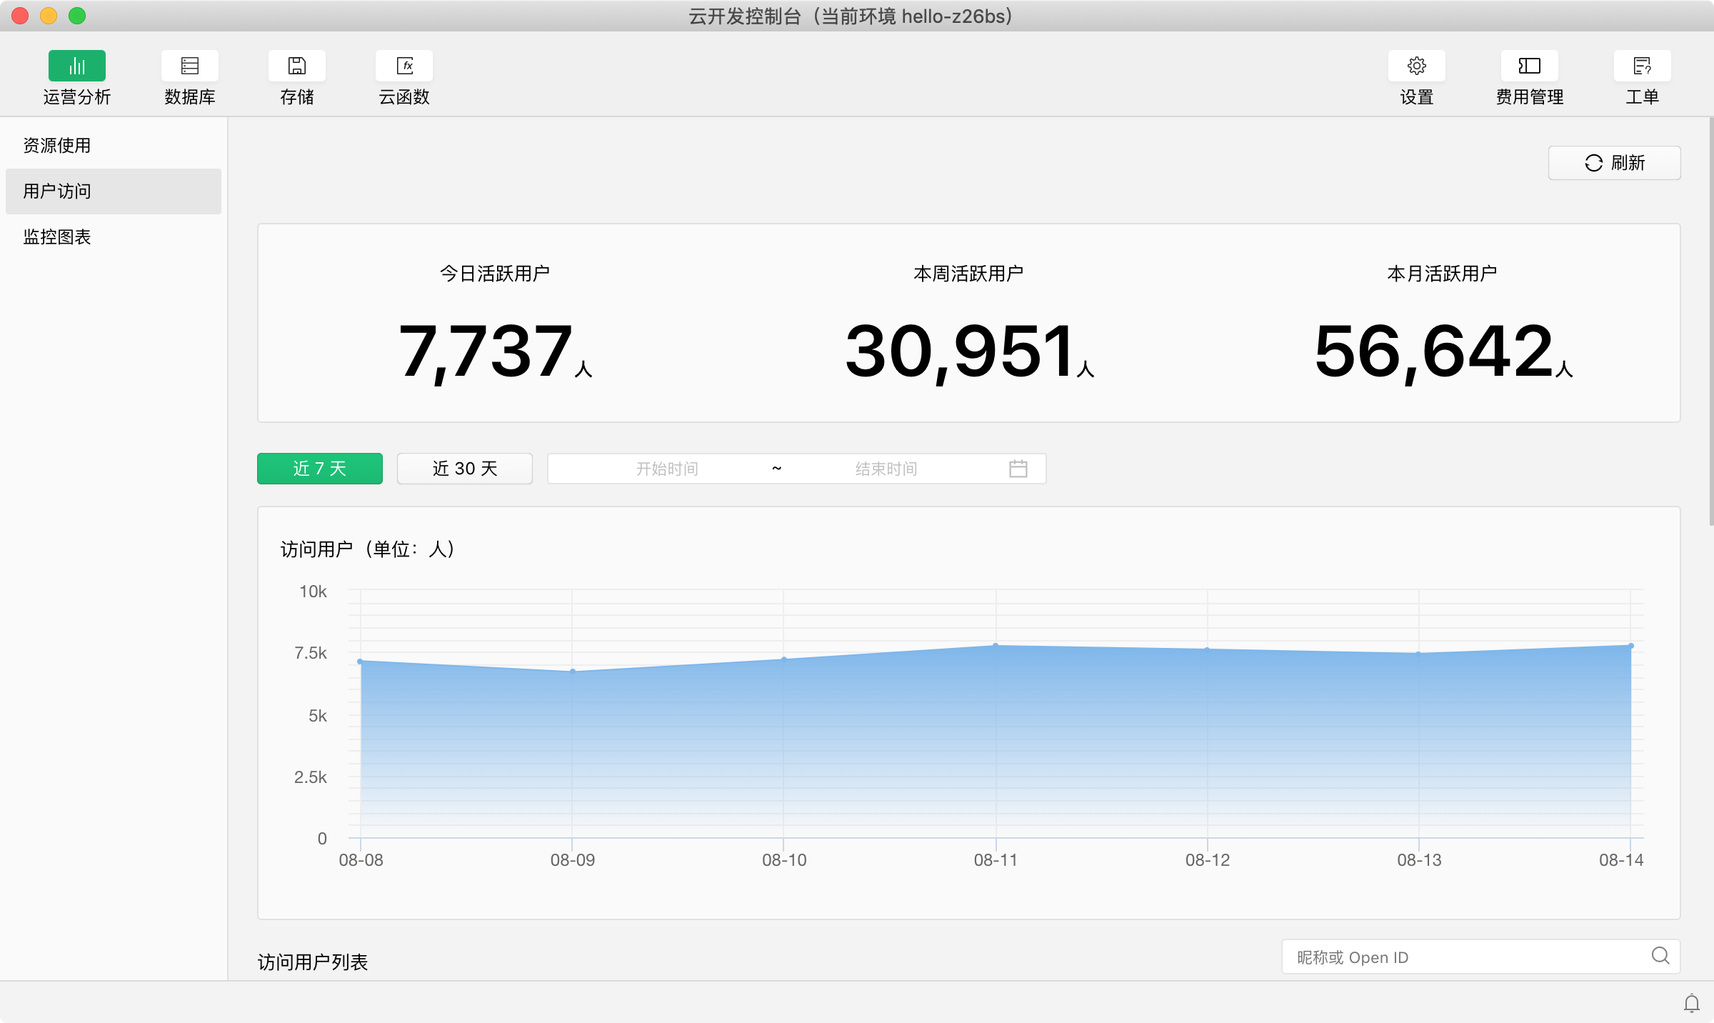Click the search magnifier icon

pos(1660,956)
